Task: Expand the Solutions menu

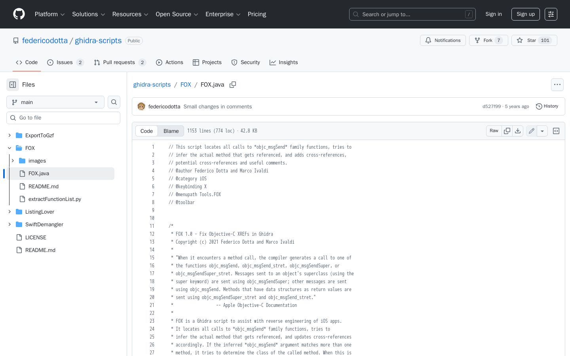Action: (89, 14)
